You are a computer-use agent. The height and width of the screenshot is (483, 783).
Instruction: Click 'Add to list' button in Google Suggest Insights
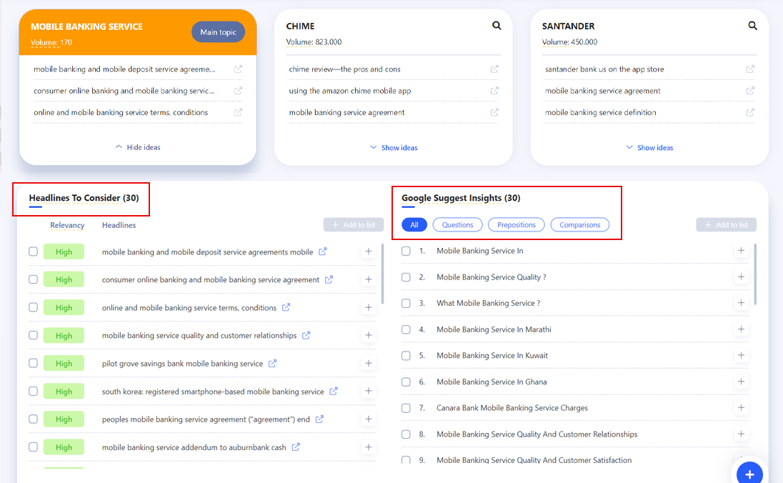(x=726, y=225)
